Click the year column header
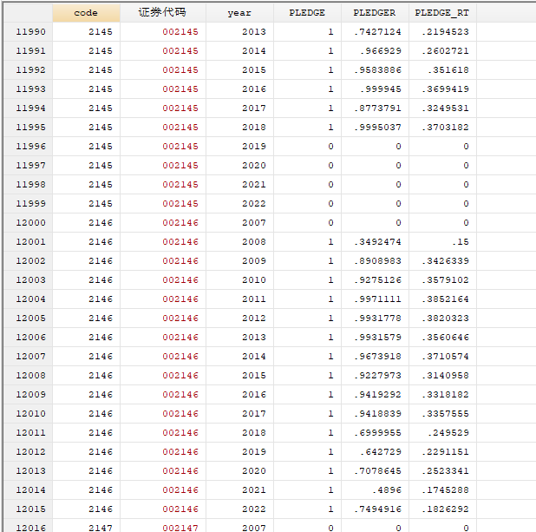 239,13
